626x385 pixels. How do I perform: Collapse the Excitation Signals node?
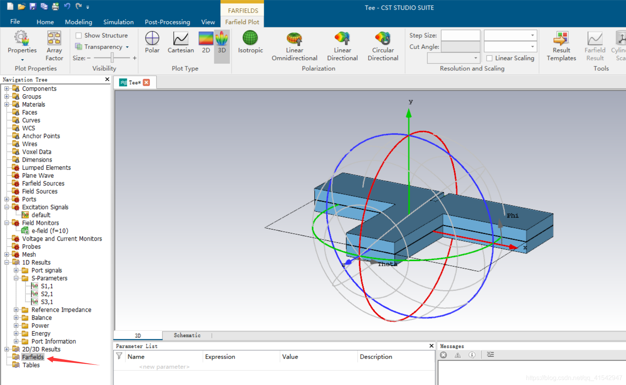[7, 207]
